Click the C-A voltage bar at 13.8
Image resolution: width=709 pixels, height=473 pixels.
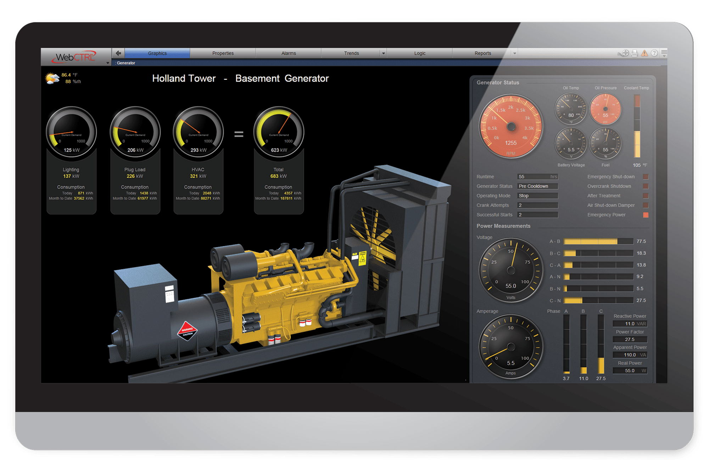tap(598, 265)
